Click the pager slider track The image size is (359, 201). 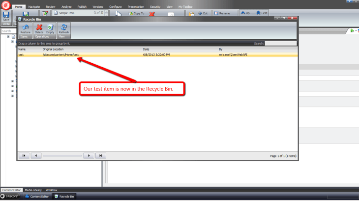tap(62, 155)
